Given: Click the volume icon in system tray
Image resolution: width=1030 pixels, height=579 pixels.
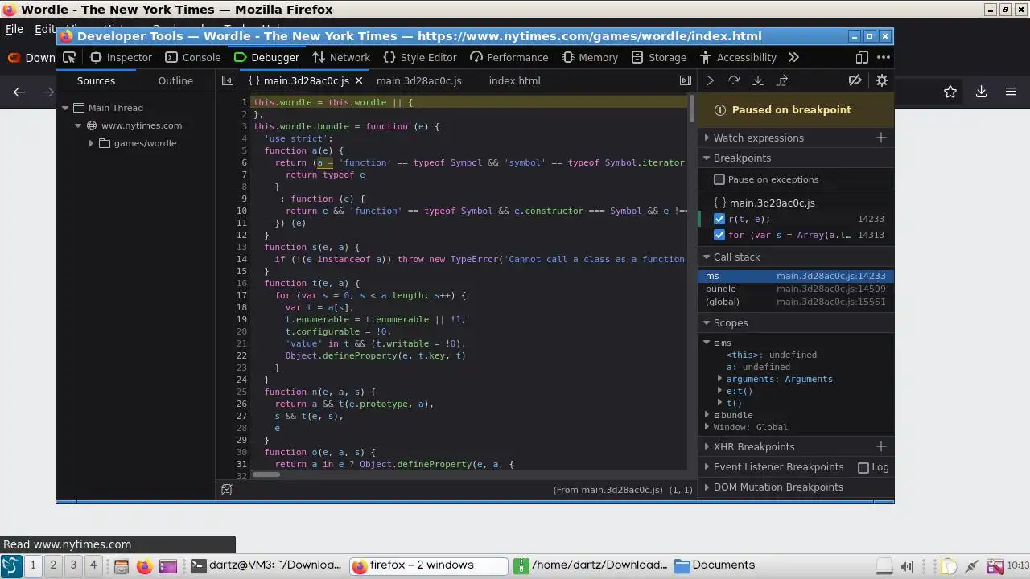Looking at the screenshot, I should coord(907,566).
